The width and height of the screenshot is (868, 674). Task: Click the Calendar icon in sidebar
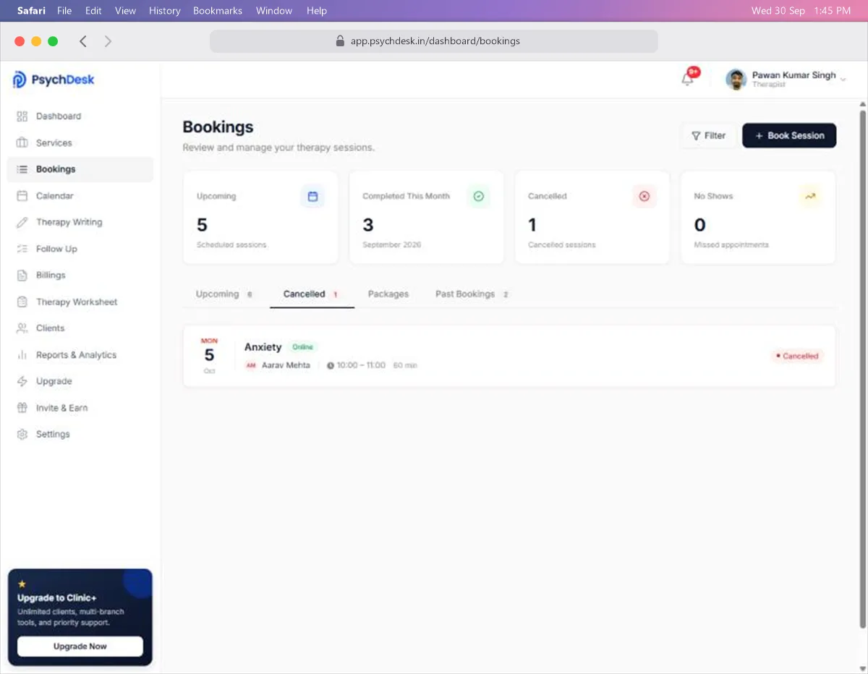pyautogui.click(x=22, y=196)
